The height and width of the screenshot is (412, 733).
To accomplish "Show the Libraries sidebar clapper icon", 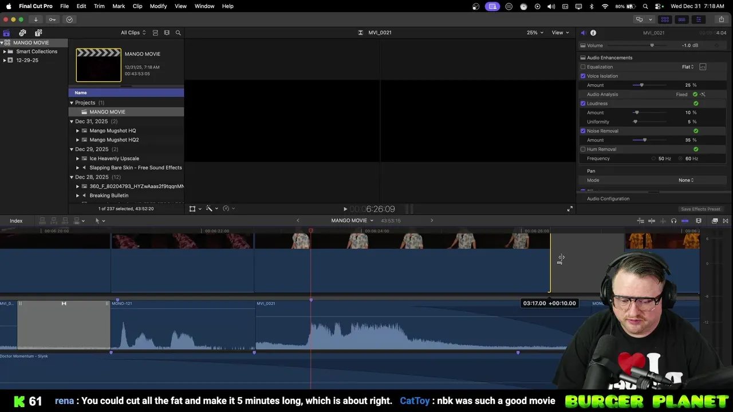I will coord(6,33).
